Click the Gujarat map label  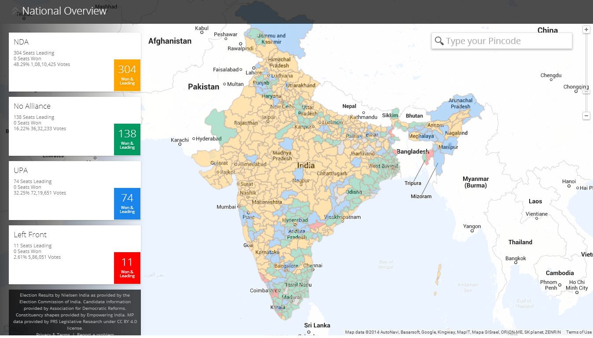click(x=219, y=163)
